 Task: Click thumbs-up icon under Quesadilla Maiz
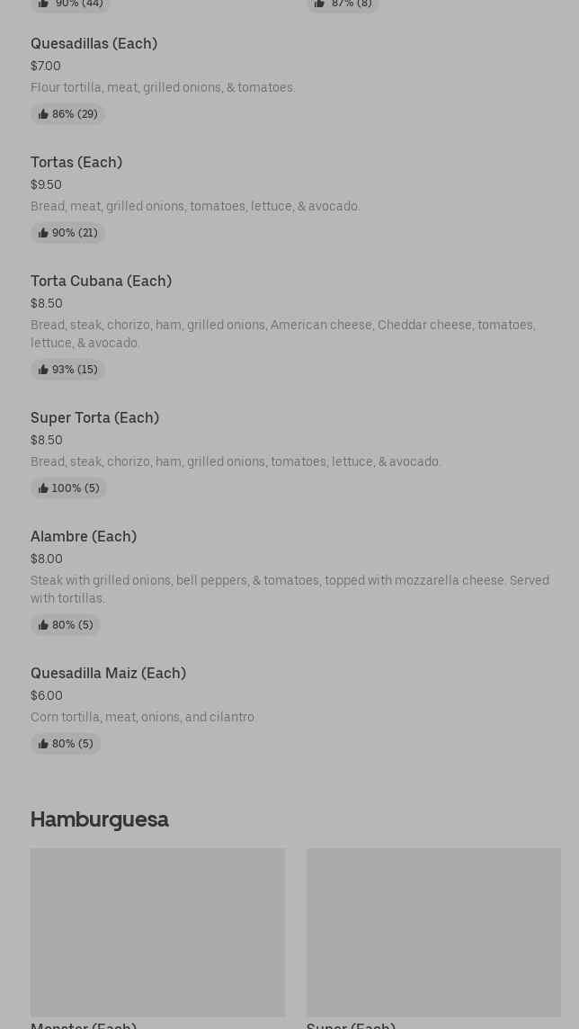43,744
